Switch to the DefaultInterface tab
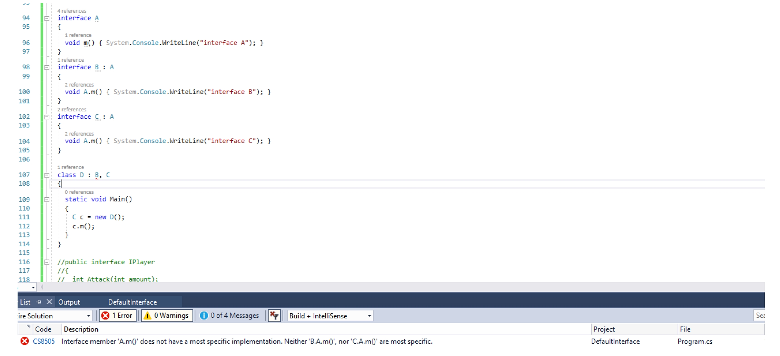This screenshot has width=780, height=356. point(132,302)
